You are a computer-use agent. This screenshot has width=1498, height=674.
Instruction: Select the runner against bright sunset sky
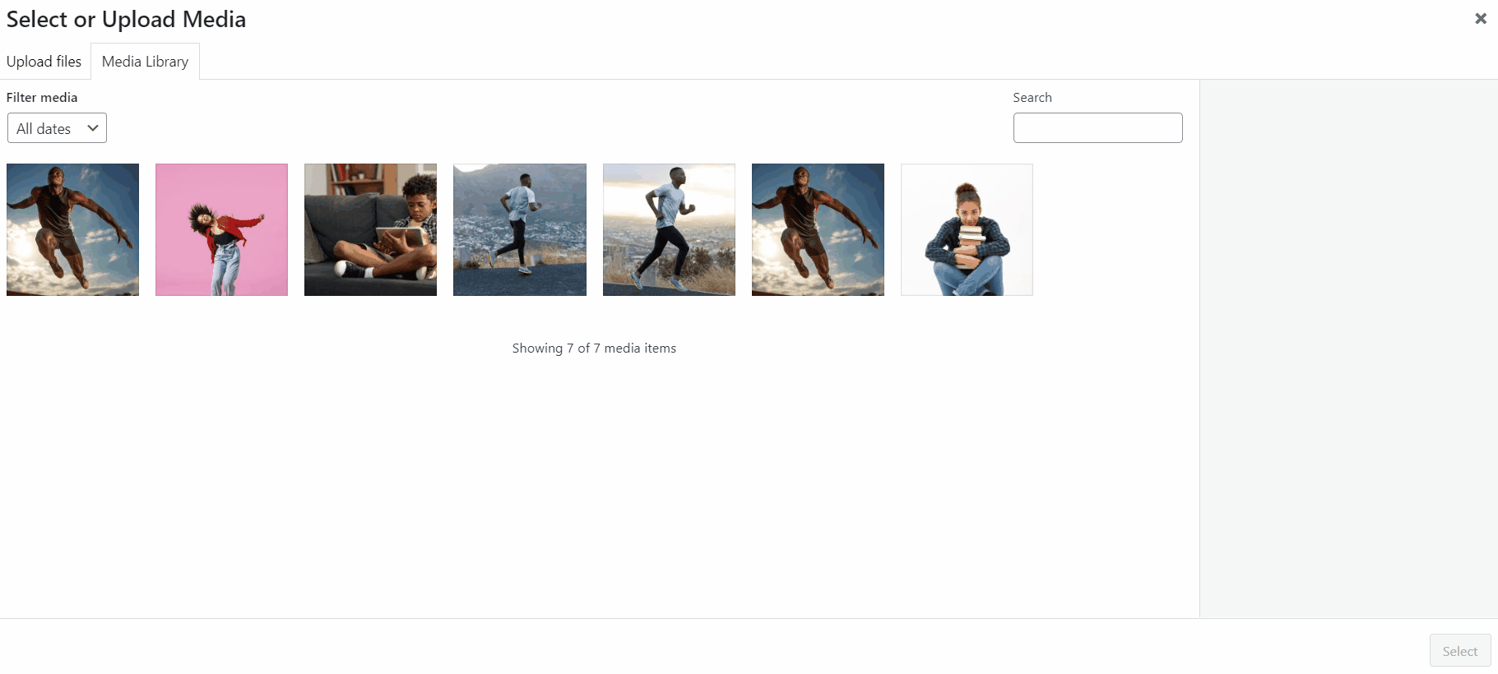pyautogui.click(x=669, y=229)
